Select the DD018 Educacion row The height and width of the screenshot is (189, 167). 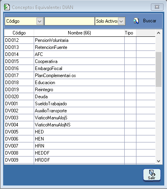80,83
